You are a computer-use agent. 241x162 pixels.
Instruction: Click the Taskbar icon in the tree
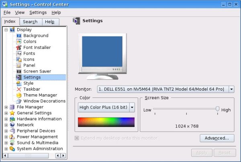coord(19,89)
